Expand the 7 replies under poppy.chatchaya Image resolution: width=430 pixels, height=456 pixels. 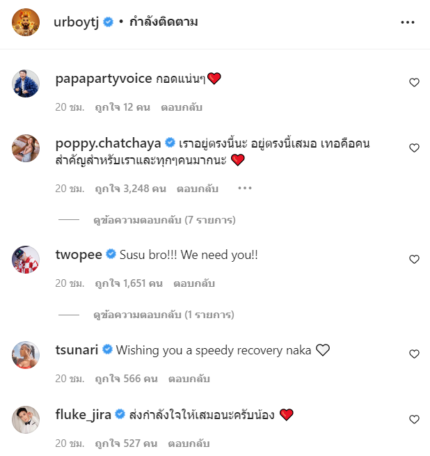point(164,220)
